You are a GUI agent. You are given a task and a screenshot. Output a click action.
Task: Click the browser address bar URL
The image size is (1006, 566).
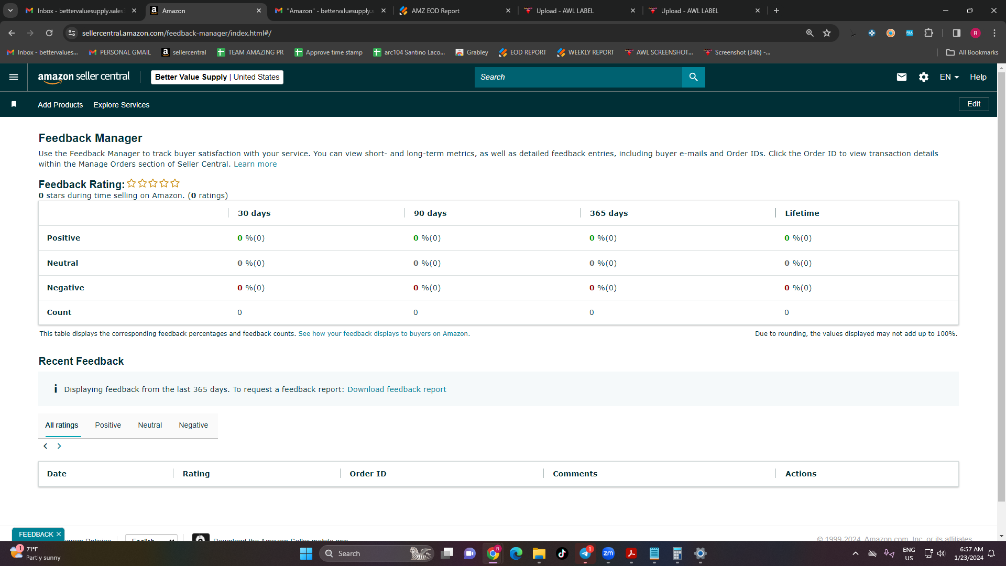pos(176,33)
